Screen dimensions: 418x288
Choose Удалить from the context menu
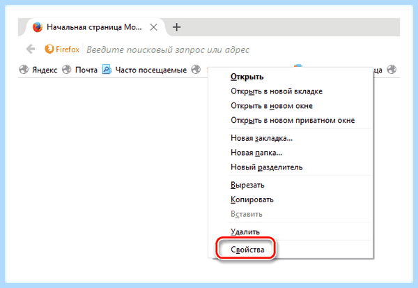291,232
